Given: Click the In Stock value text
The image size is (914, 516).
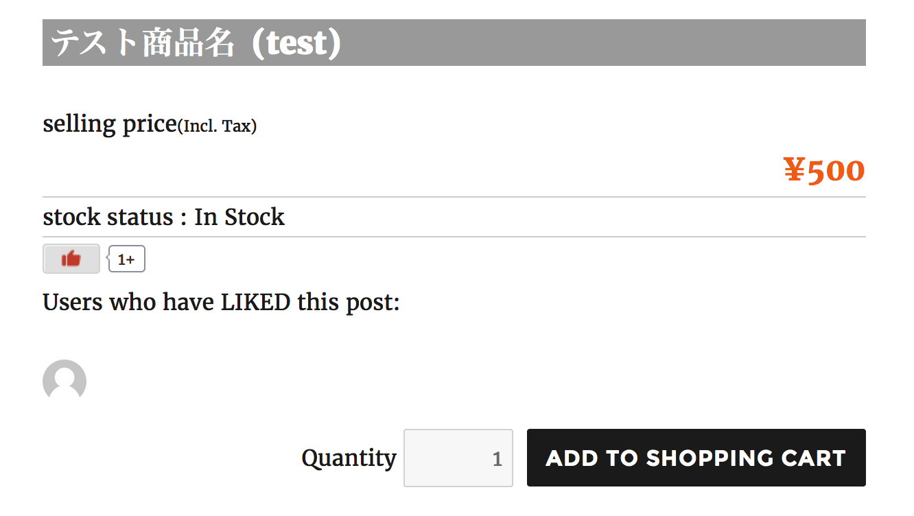Looking at the screenshot, I should 239,217.
